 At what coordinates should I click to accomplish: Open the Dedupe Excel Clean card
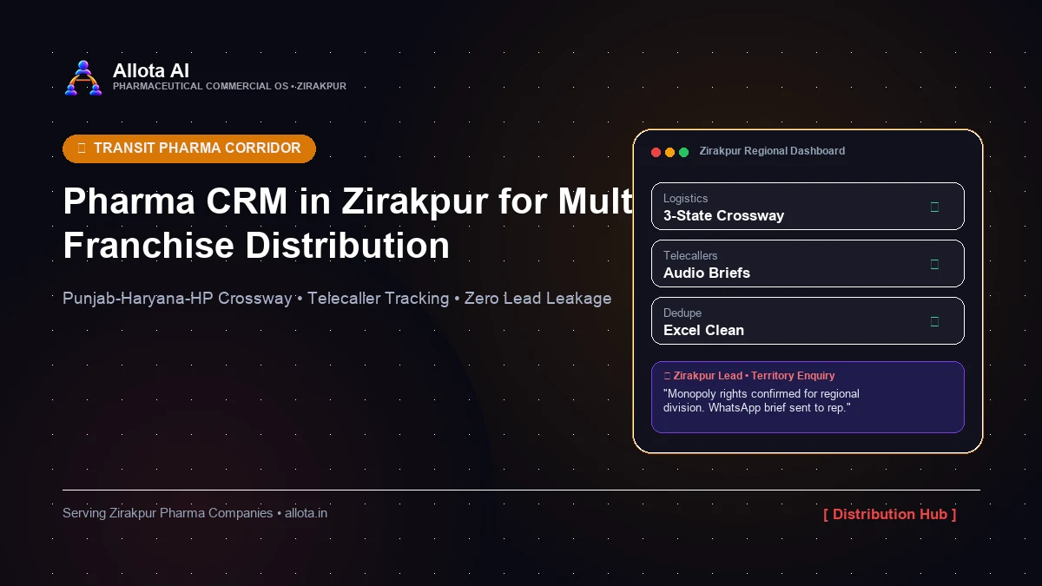[x=808, y=320]
